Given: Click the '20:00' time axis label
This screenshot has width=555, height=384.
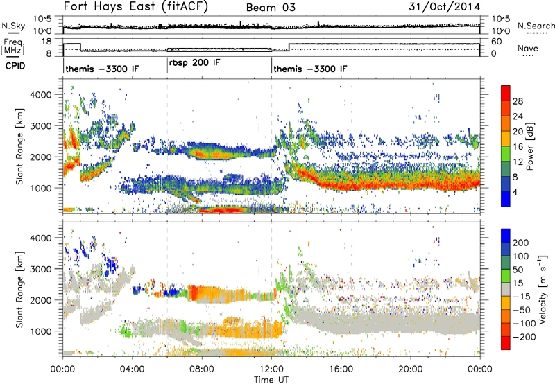Looking at the screenshot, I should tap(411, 369).
